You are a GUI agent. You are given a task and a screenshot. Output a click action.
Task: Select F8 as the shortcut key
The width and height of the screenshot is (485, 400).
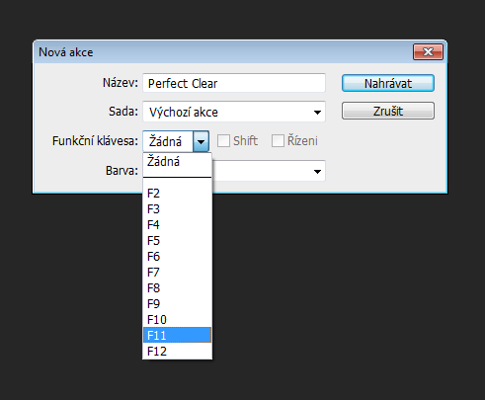177,287
